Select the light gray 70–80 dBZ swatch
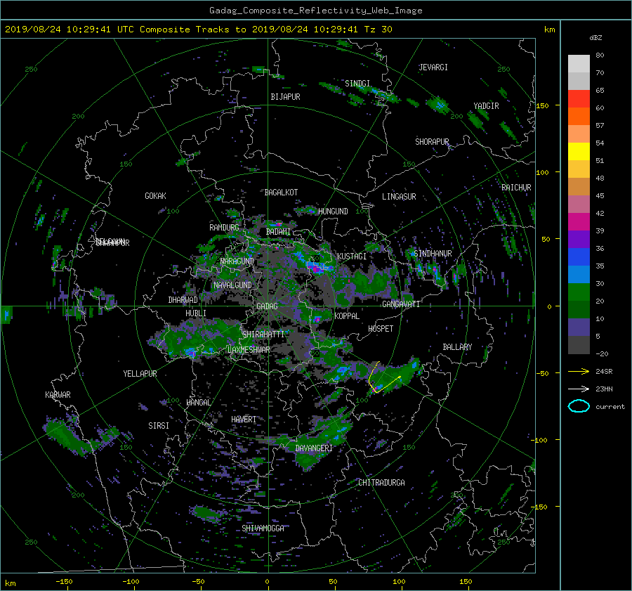 point(579,63)
